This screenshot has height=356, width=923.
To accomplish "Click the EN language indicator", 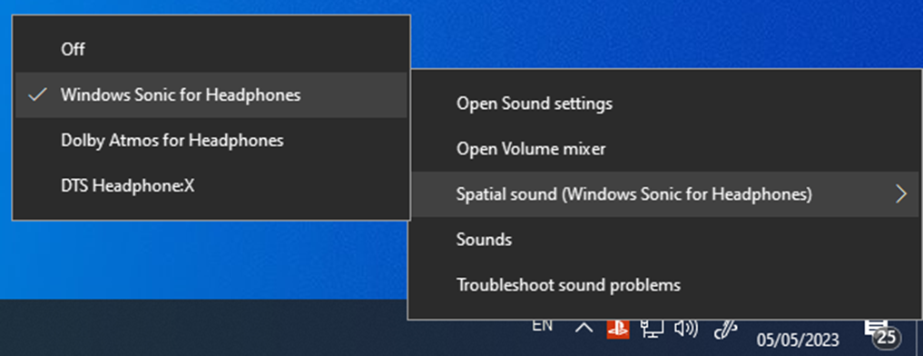I will point(542,325).
